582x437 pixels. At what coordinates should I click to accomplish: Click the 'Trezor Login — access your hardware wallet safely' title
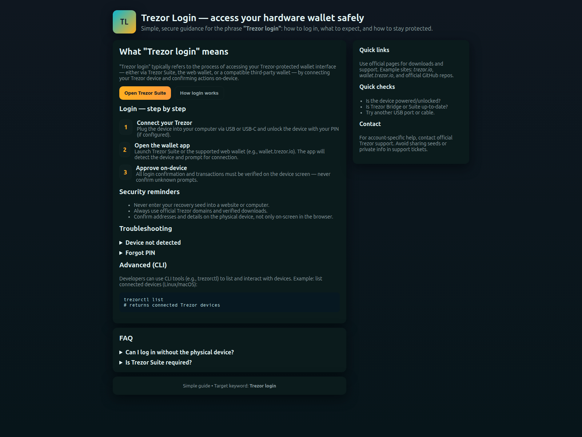[x=252, y=18]
